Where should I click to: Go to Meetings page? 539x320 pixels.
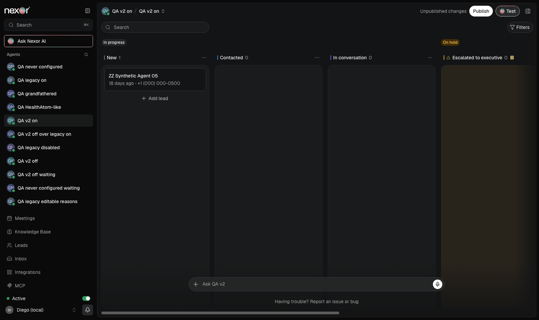click(49, 218)
